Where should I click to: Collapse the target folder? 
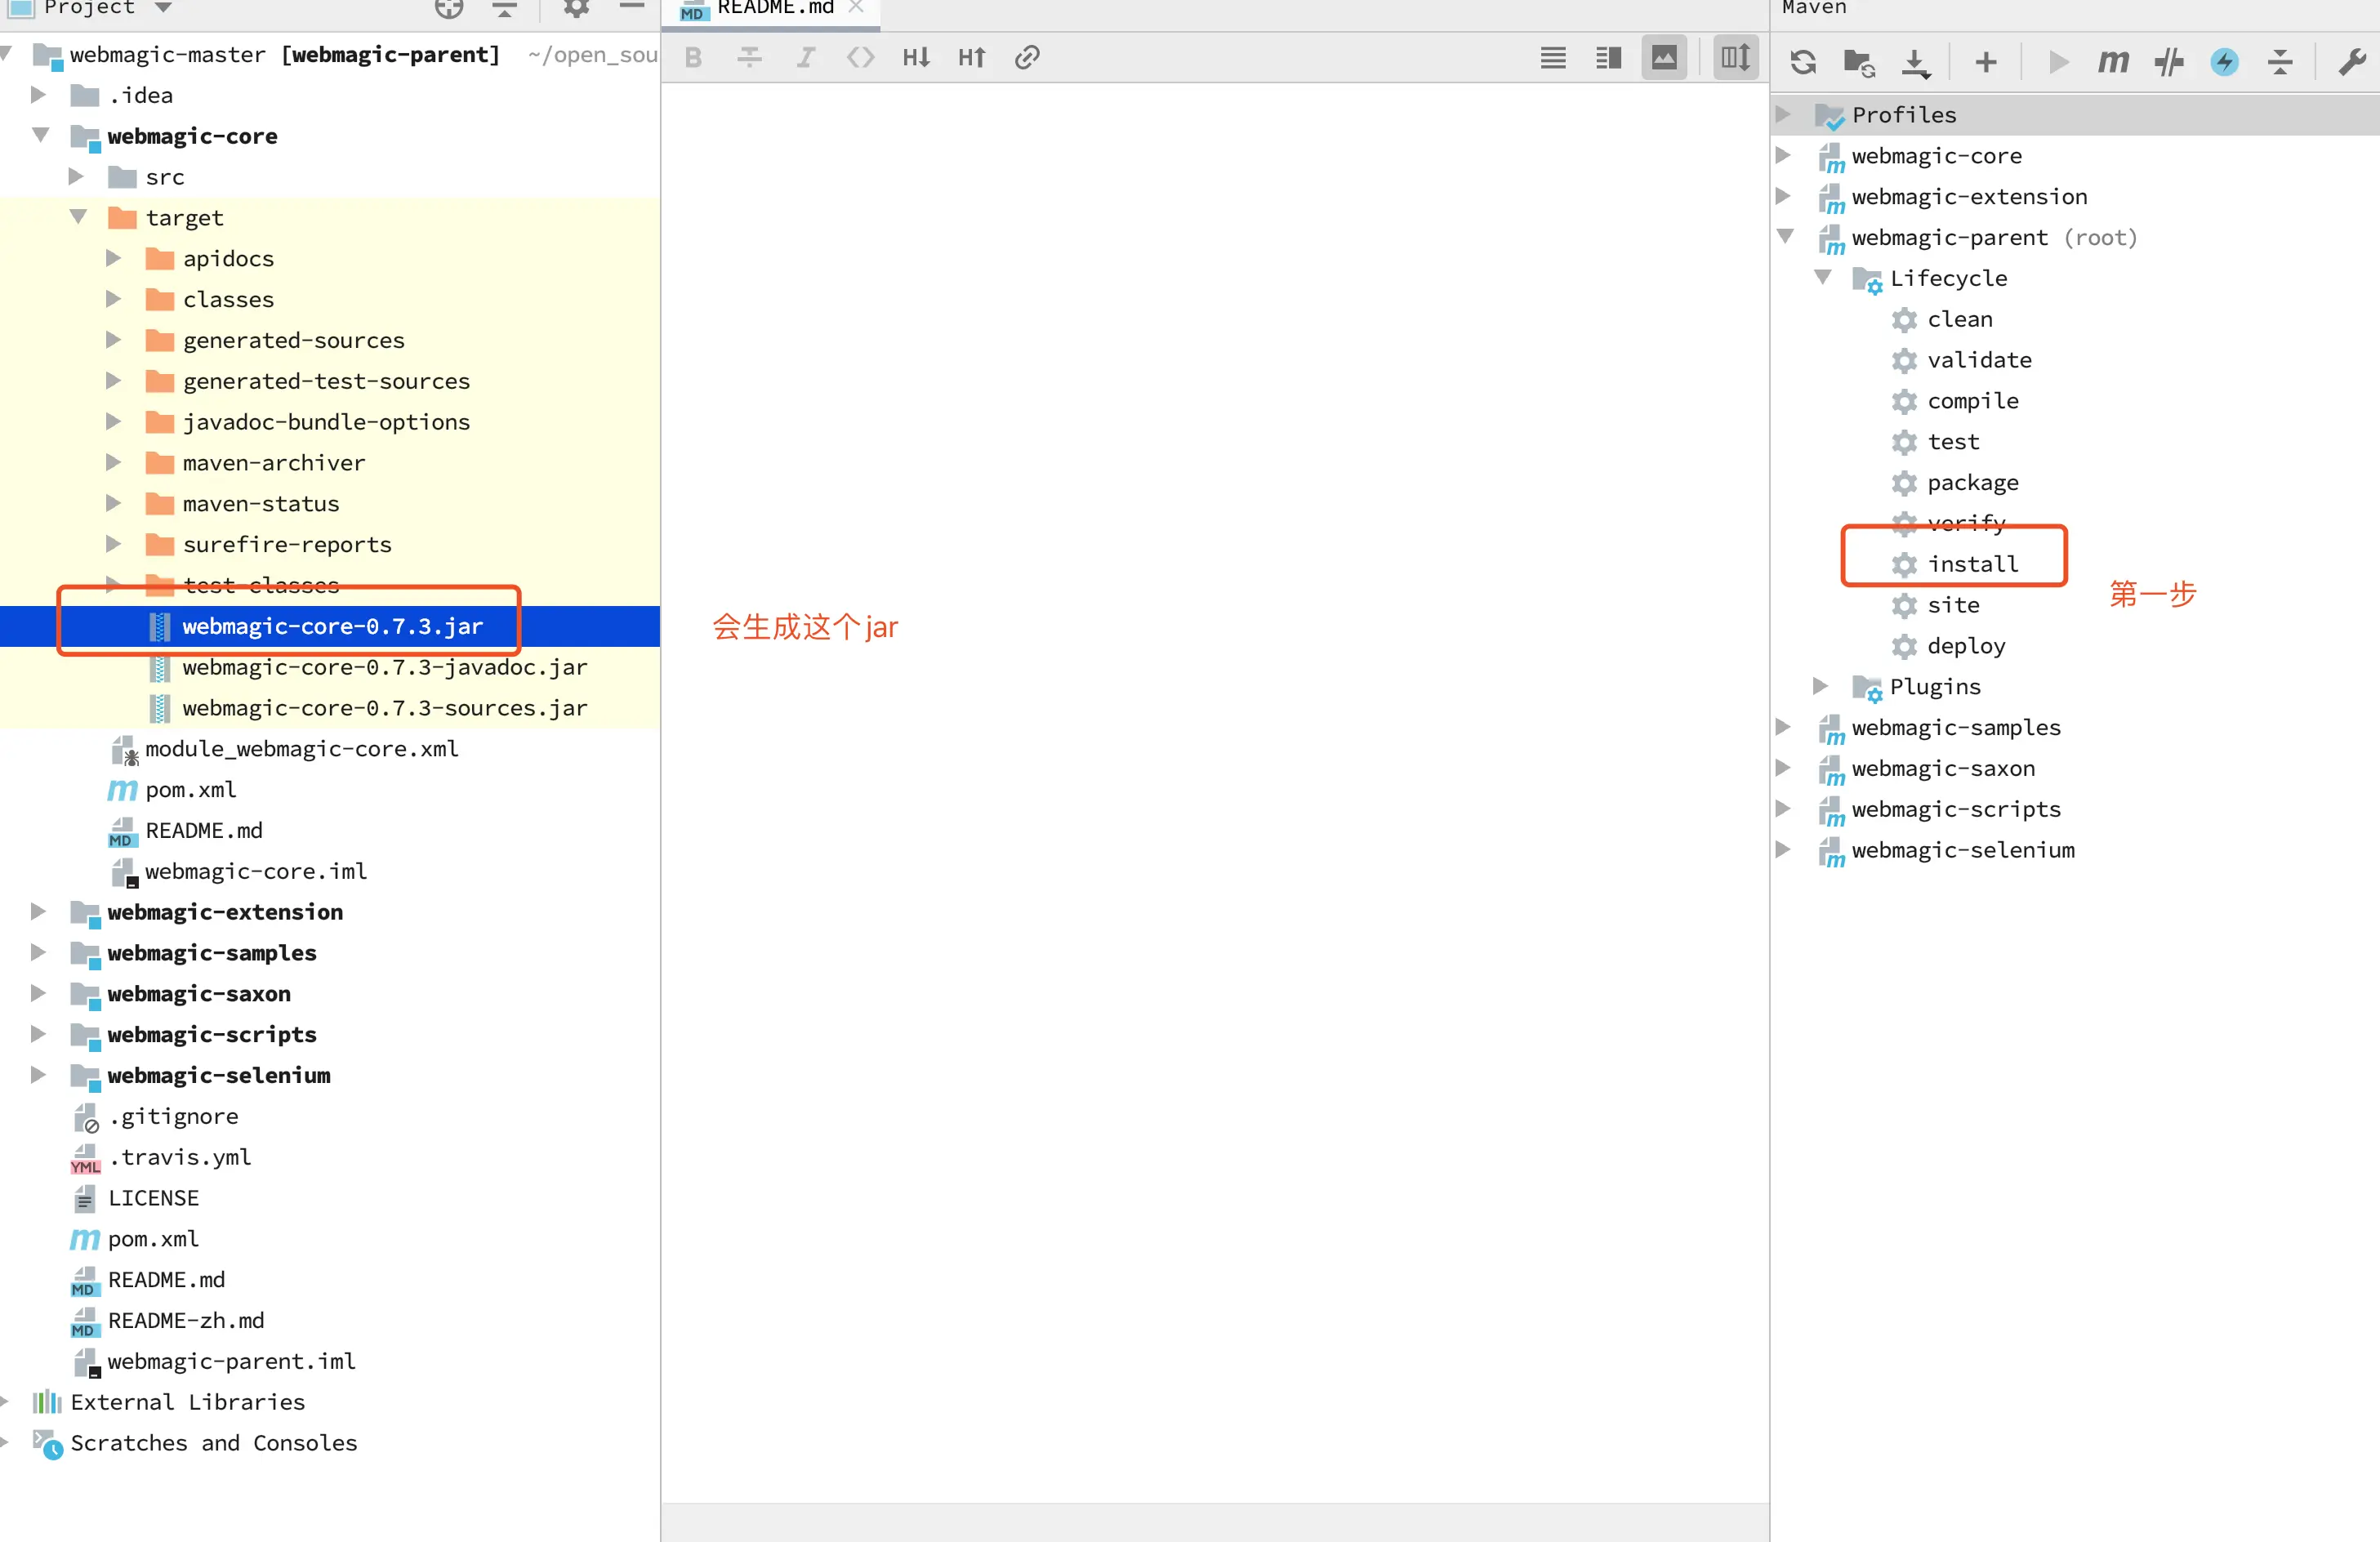(x=78, y=217)
